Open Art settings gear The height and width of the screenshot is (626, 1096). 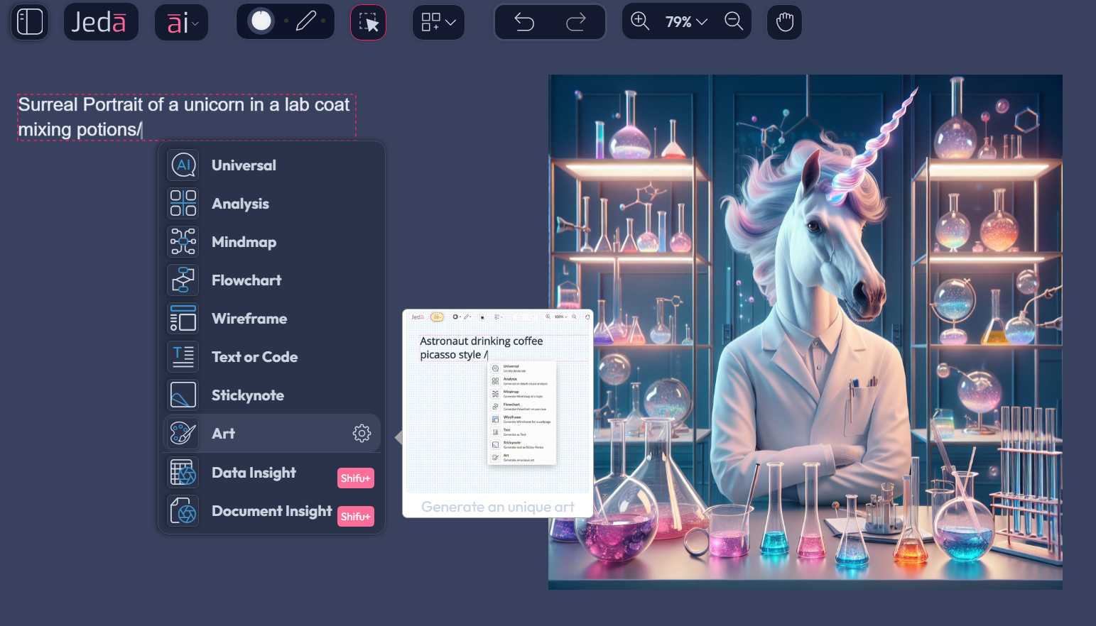click(362, 434)
